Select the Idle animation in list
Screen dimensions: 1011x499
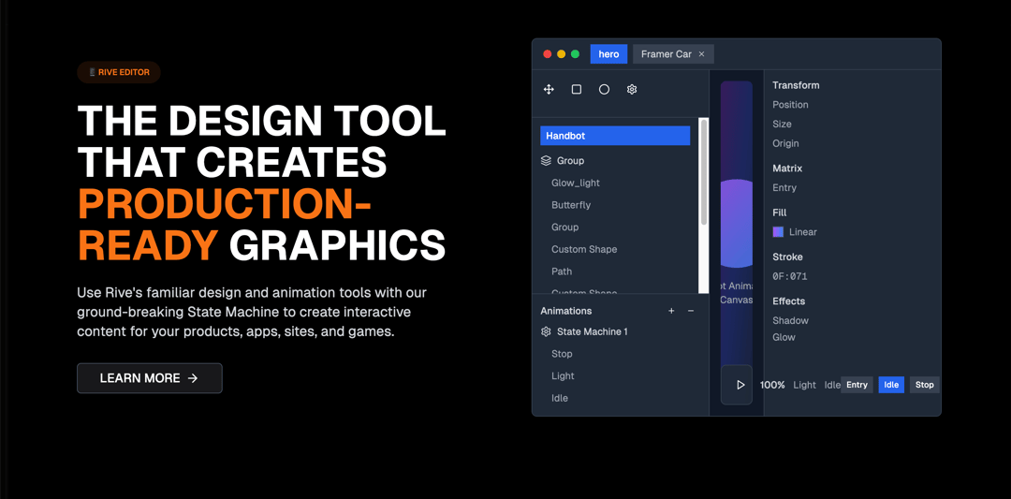(x=560, y=399)
